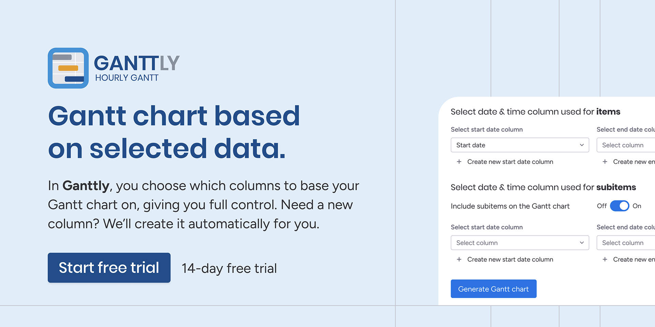Click the chevron in subitems start Select column box
Viewport: 655px width, 327px height.
[x=582, y=243]
